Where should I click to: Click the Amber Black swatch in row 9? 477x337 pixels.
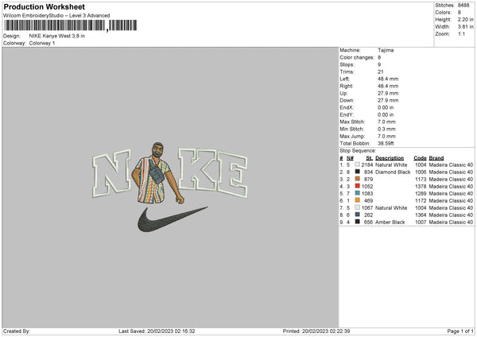[357, 222]
